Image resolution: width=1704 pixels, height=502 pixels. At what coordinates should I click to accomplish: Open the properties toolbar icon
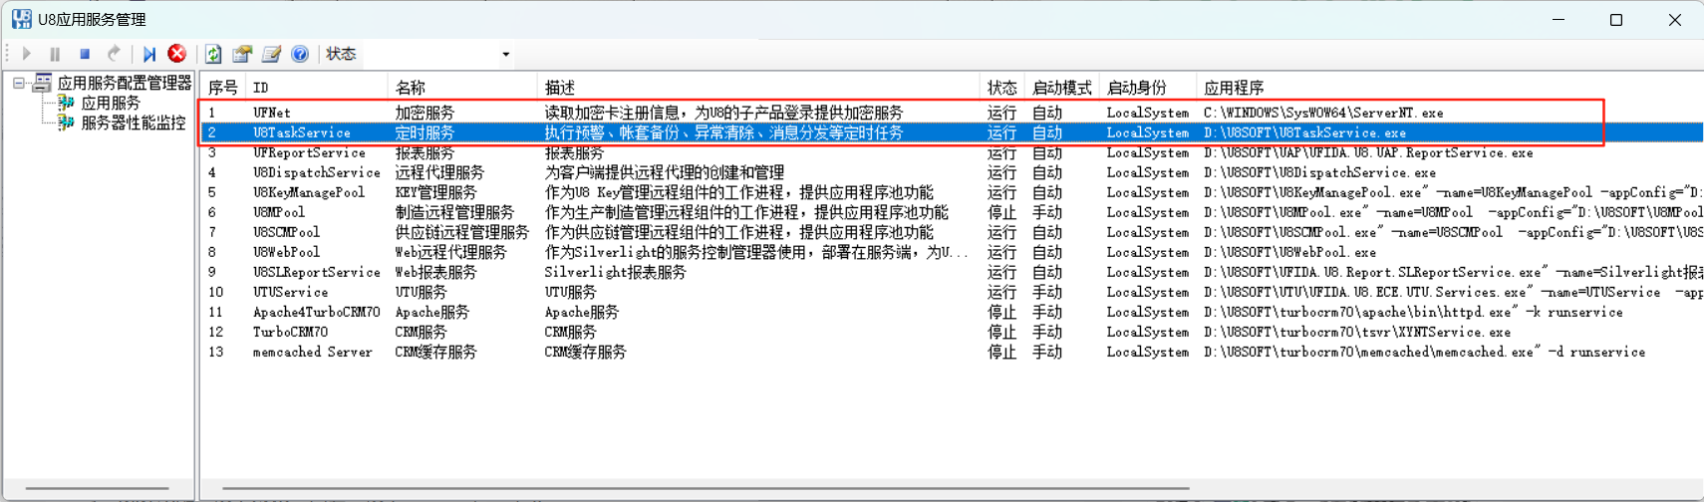pos(242,54)
